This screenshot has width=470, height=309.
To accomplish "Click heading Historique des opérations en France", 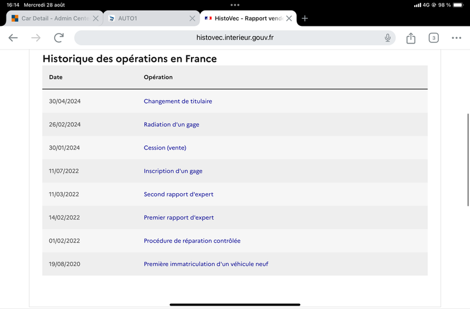I will pyautogui.click(x=129, y=58).
